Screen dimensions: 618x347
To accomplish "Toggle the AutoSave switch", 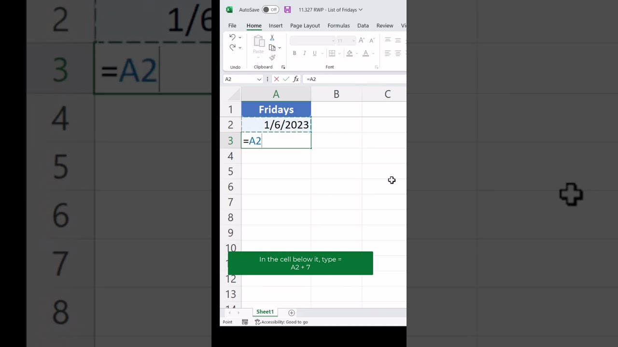I will [x=270, y=10].
